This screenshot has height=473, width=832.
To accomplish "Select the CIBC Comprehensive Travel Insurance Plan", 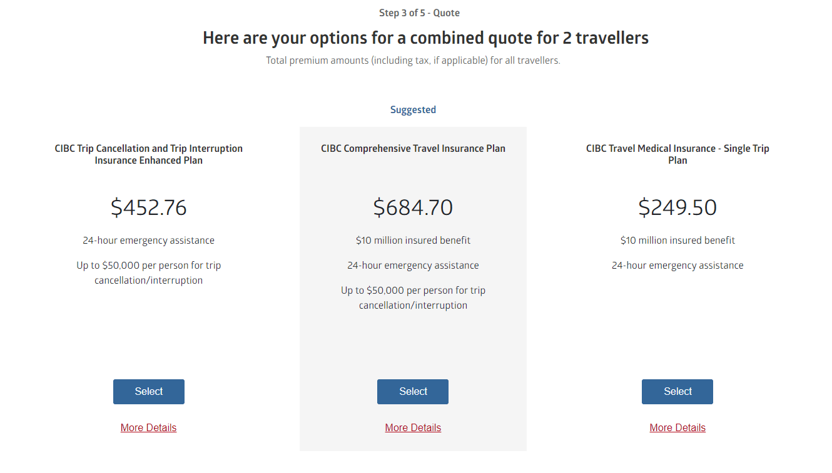I will [412, 391].
